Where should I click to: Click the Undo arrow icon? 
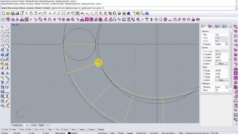(41, 13)
